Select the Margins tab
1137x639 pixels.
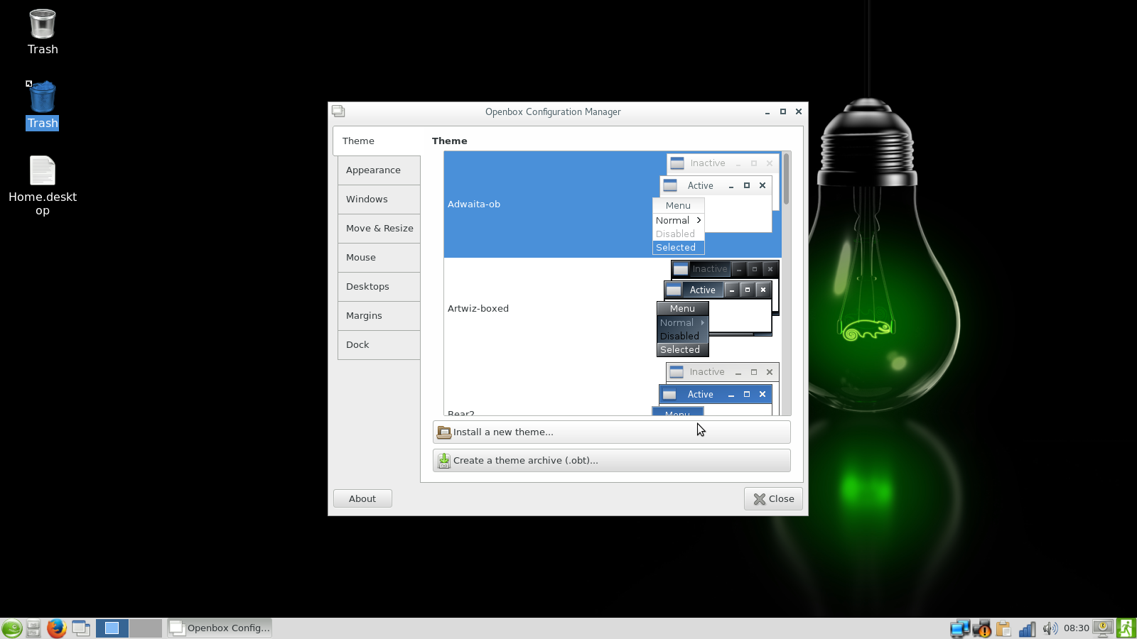pos(379,316)
